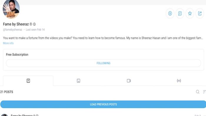Click the Last seen Feb 14 text
Screen dimensions: 206x116
pyautogui.click(x=35, y=29)
